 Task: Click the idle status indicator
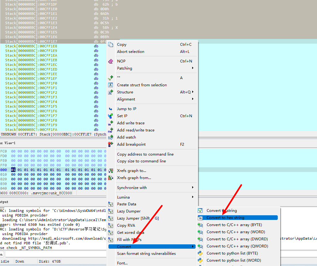click(5, 261)
